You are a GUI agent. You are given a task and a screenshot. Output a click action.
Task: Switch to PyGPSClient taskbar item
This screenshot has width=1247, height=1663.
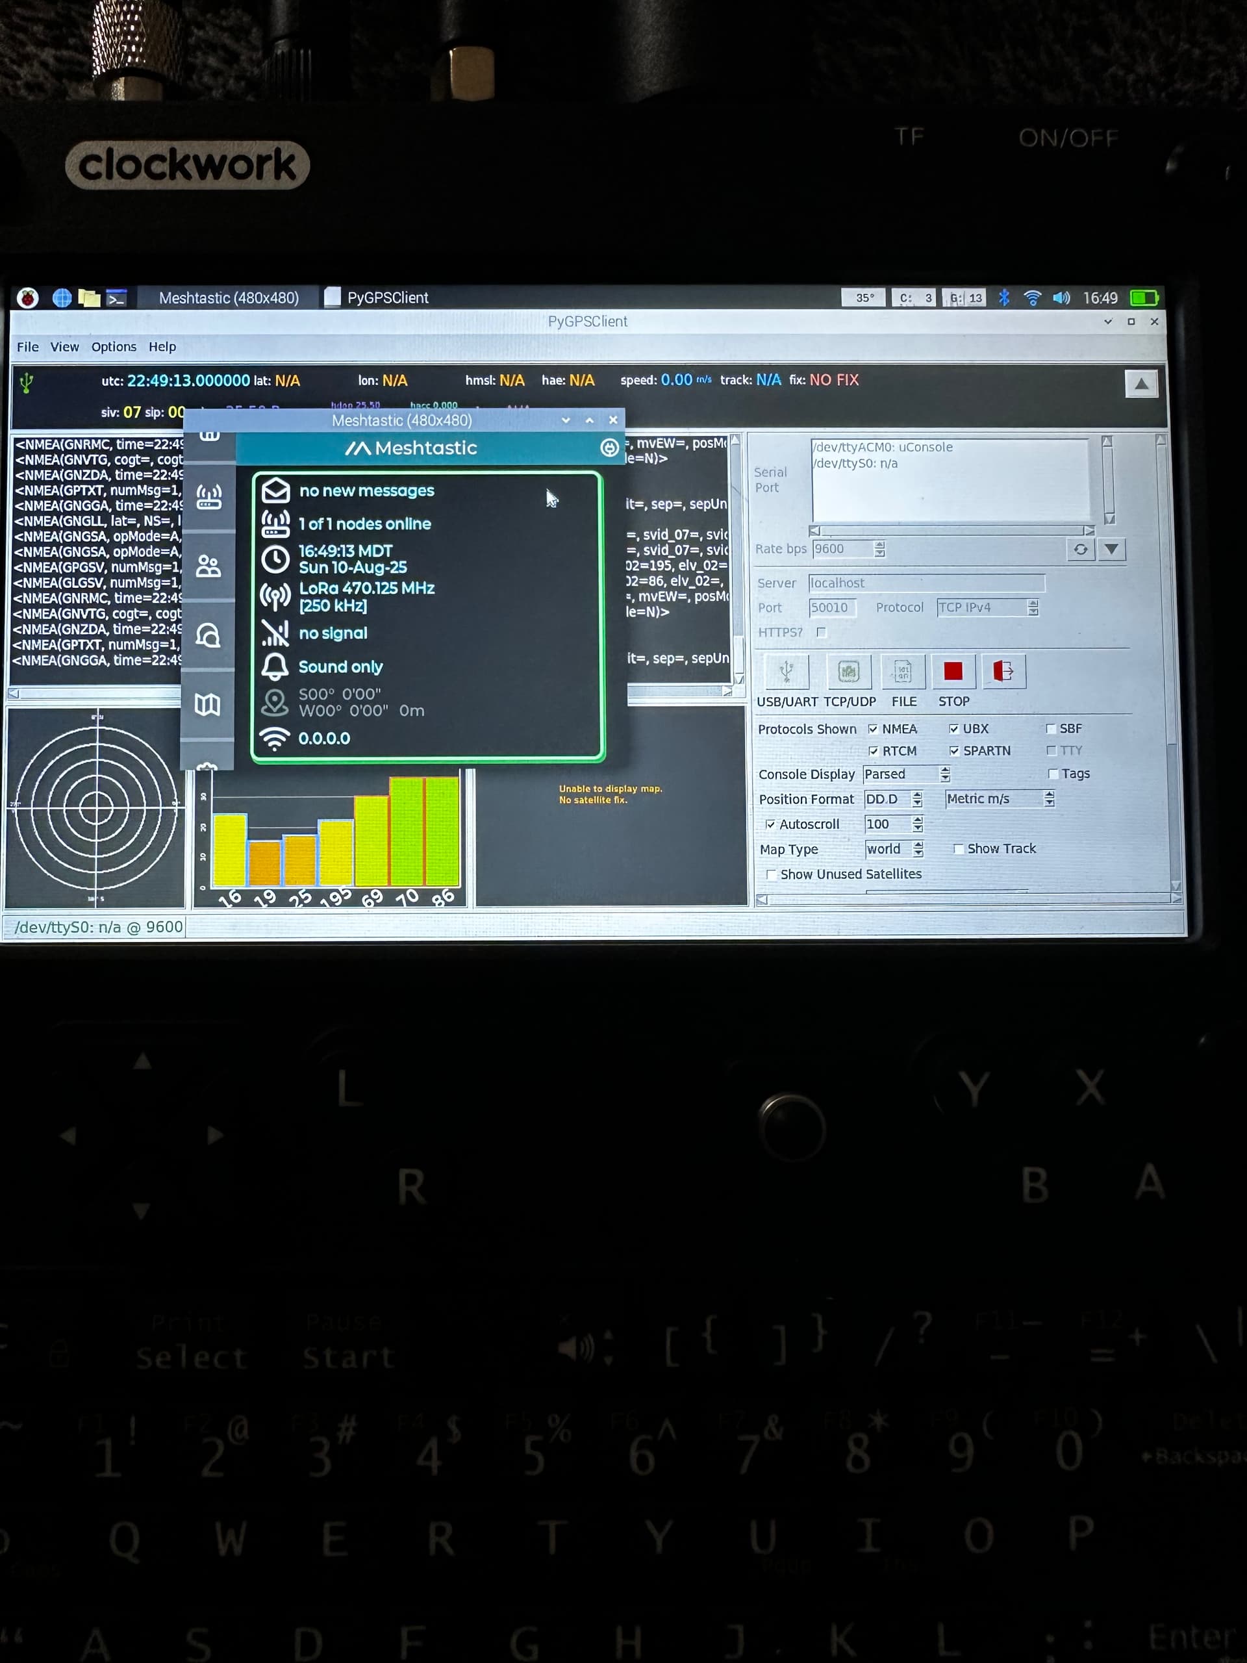coord(378,298)
